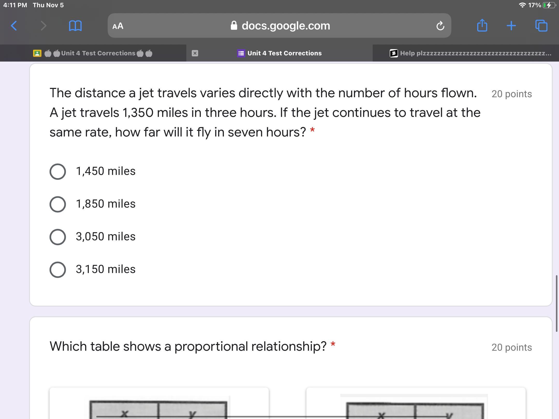
Task: Select the 1,850 miles option
Action: (58, 204)
